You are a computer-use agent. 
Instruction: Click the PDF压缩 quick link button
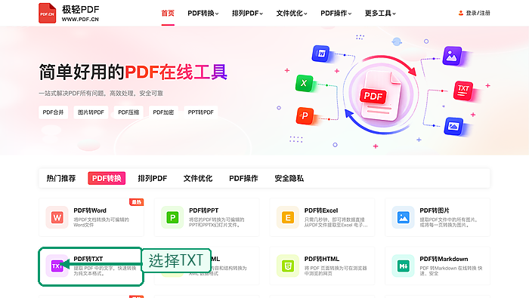pyautogui.click(x=128, y=112)
